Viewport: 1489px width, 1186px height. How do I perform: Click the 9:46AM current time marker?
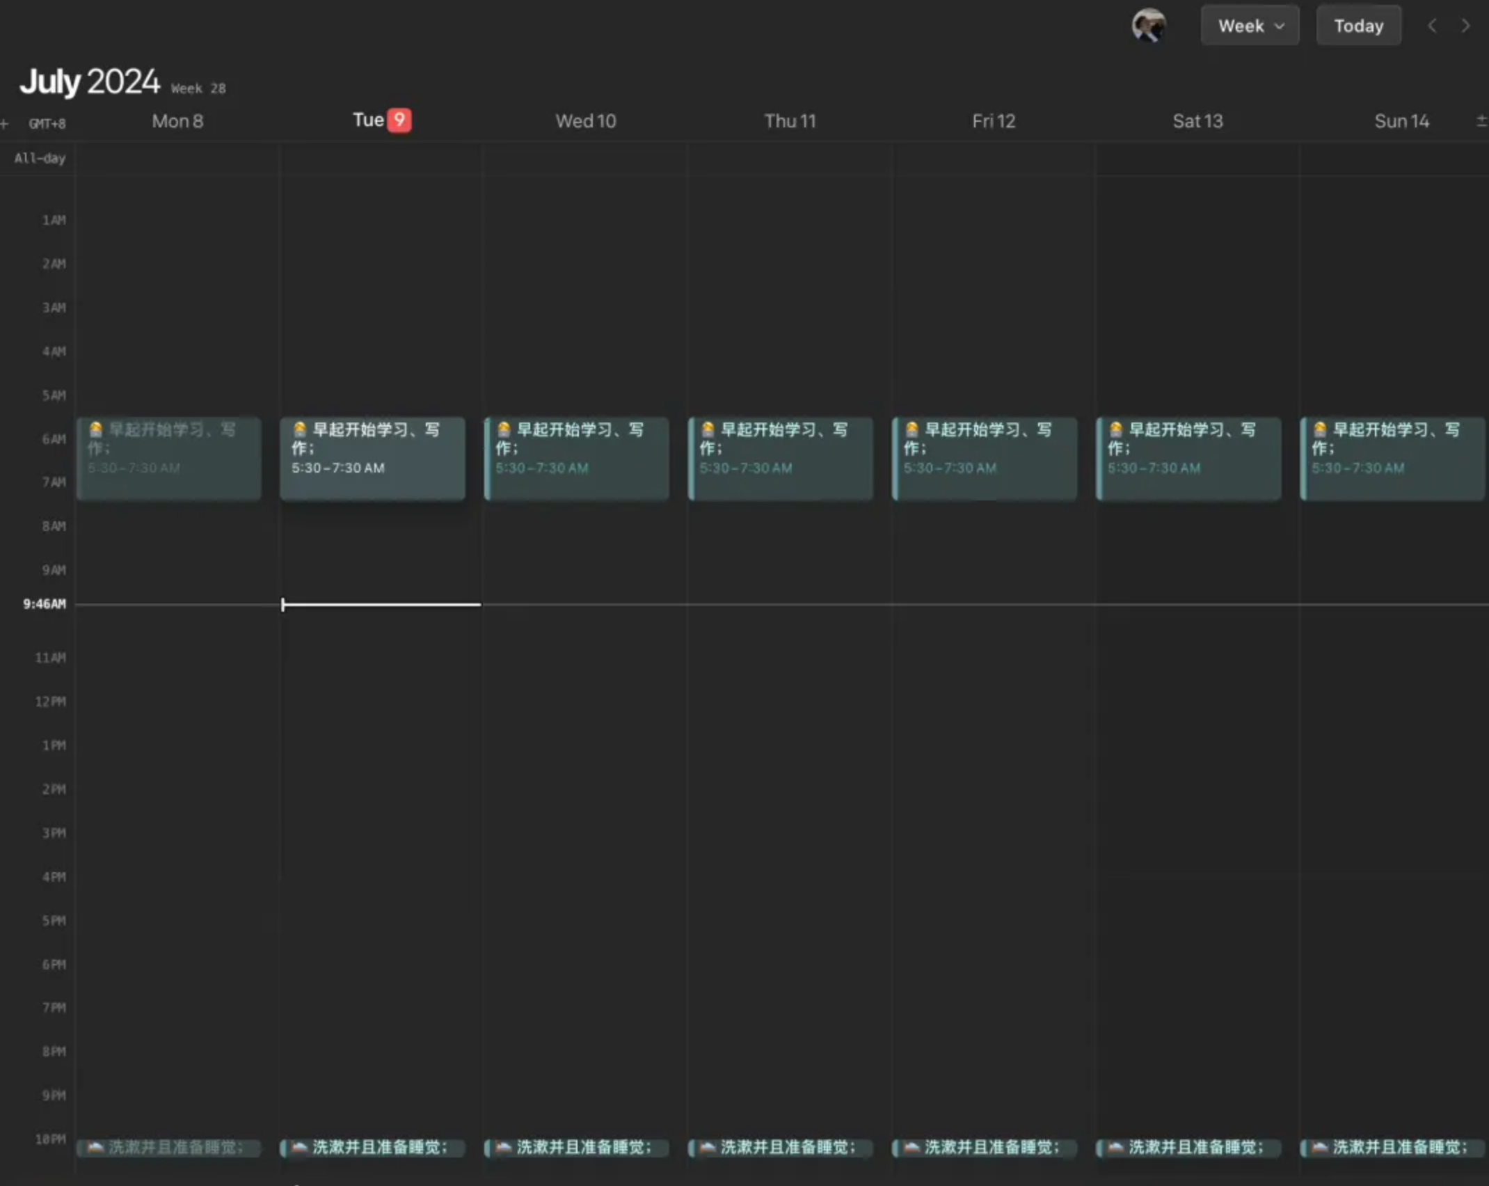click(45, 604)
